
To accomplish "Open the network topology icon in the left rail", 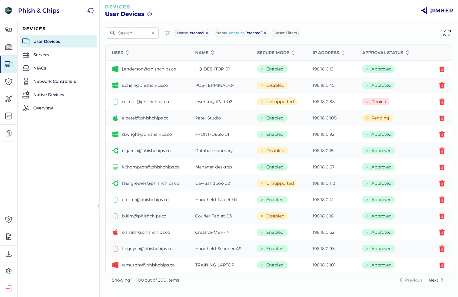I will 8,99.
